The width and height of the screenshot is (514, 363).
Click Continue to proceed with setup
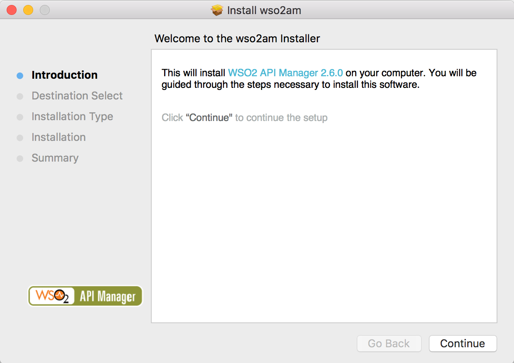(463, 344)
